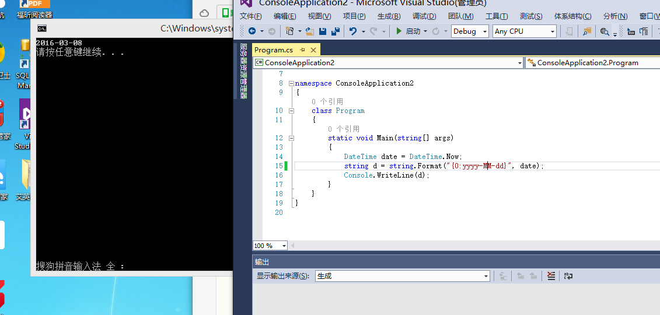
Task: Click the New Project toolbar icon
Action: (289, 31)
